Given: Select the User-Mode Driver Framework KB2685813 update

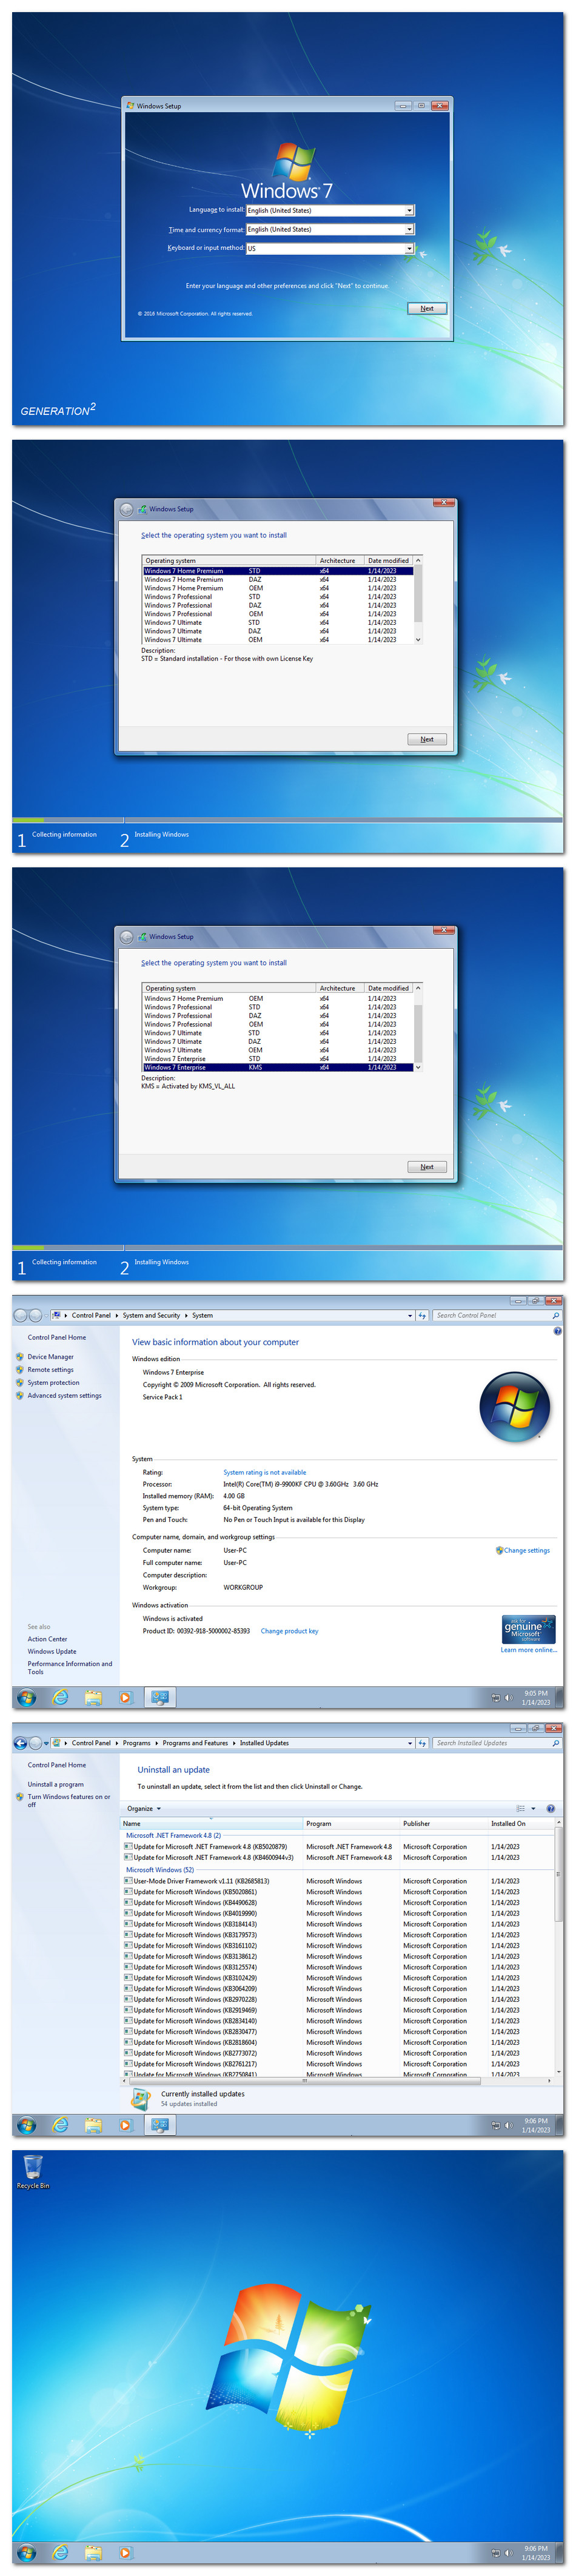Looking at the screenshot, I should pyautogui.click(x=197, y=1881).
